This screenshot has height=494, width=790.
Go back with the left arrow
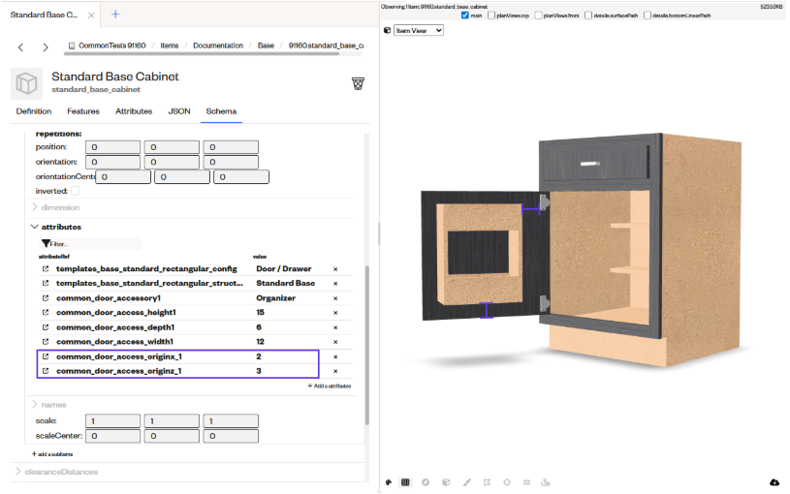pos(20,47)
